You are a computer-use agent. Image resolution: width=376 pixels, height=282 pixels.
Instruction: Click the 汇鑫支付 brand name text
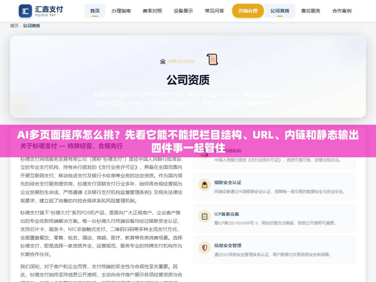coord(49,9)
